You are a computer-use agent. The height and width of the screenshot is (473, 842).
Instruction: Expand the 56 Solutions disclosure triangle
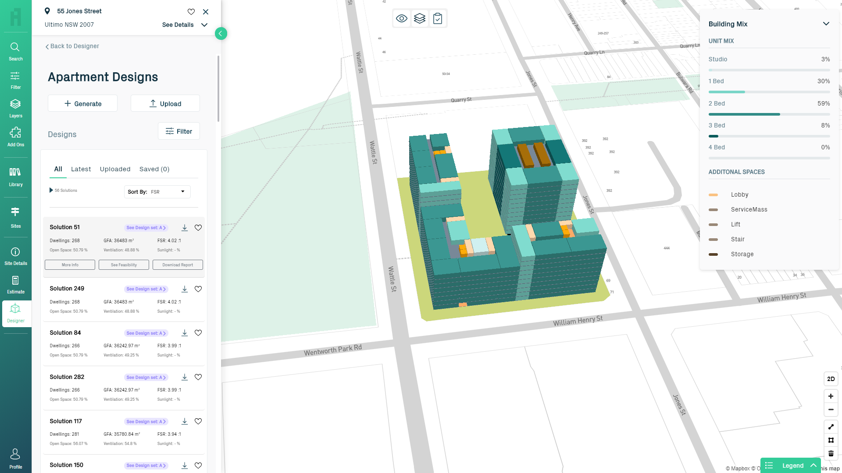51,191
